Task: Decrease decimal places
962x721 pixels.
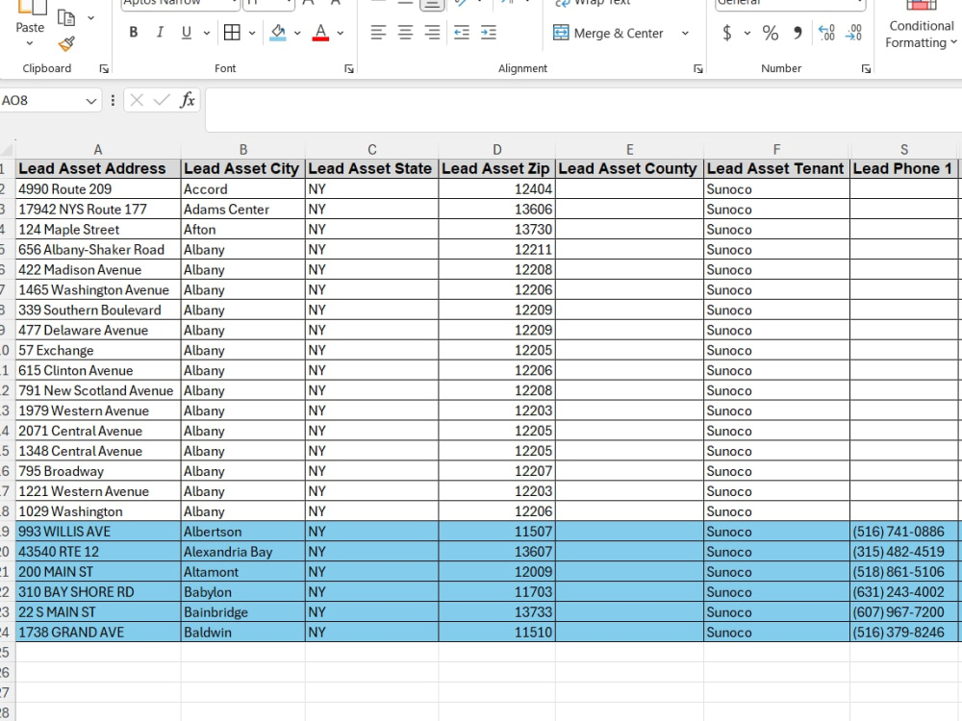Action: tap(853, 33)
